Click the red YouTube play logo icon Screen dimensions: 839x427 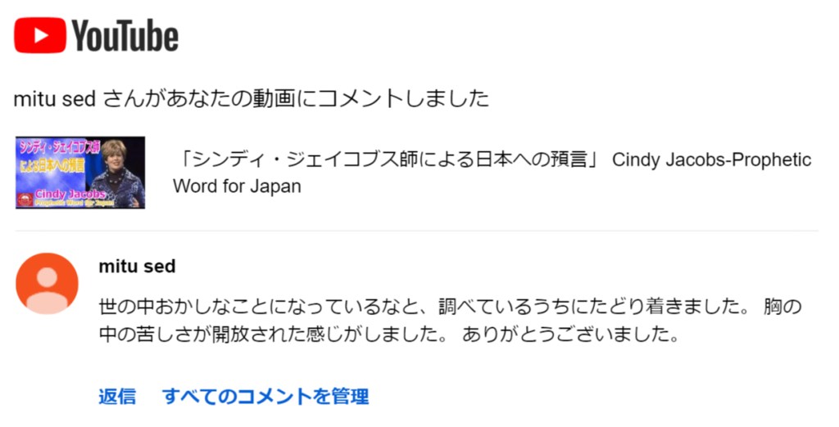click(x=39, y=35)
